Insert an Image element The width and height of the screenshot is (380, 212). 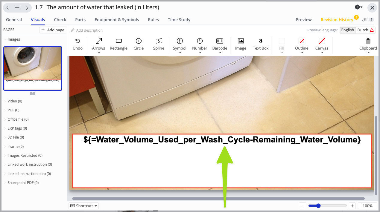pyautogui.click(x=240, y=44)
